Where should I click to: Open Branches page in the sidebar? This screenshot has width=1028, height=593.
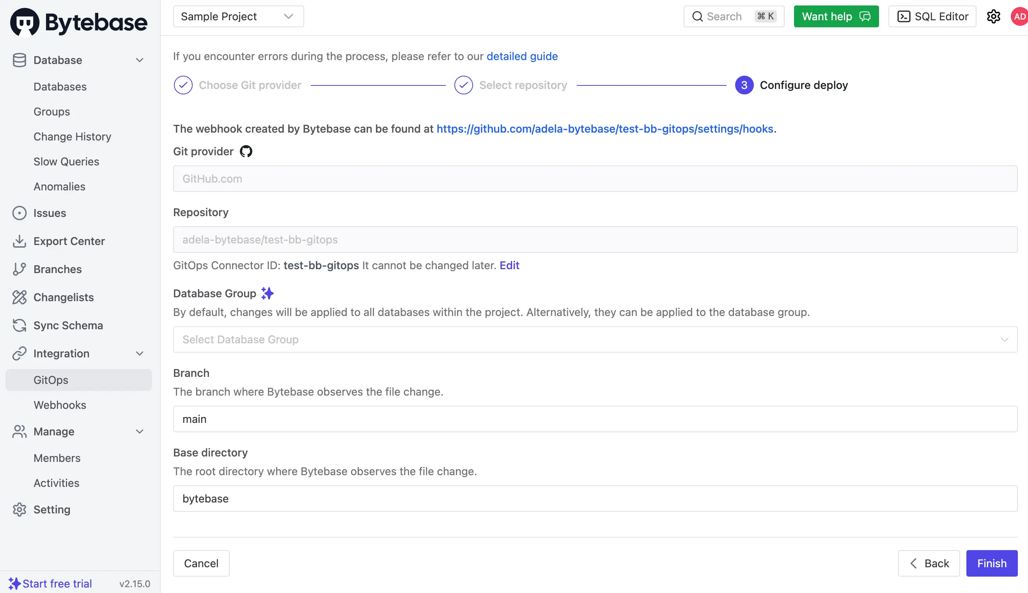tap(57, 269)
